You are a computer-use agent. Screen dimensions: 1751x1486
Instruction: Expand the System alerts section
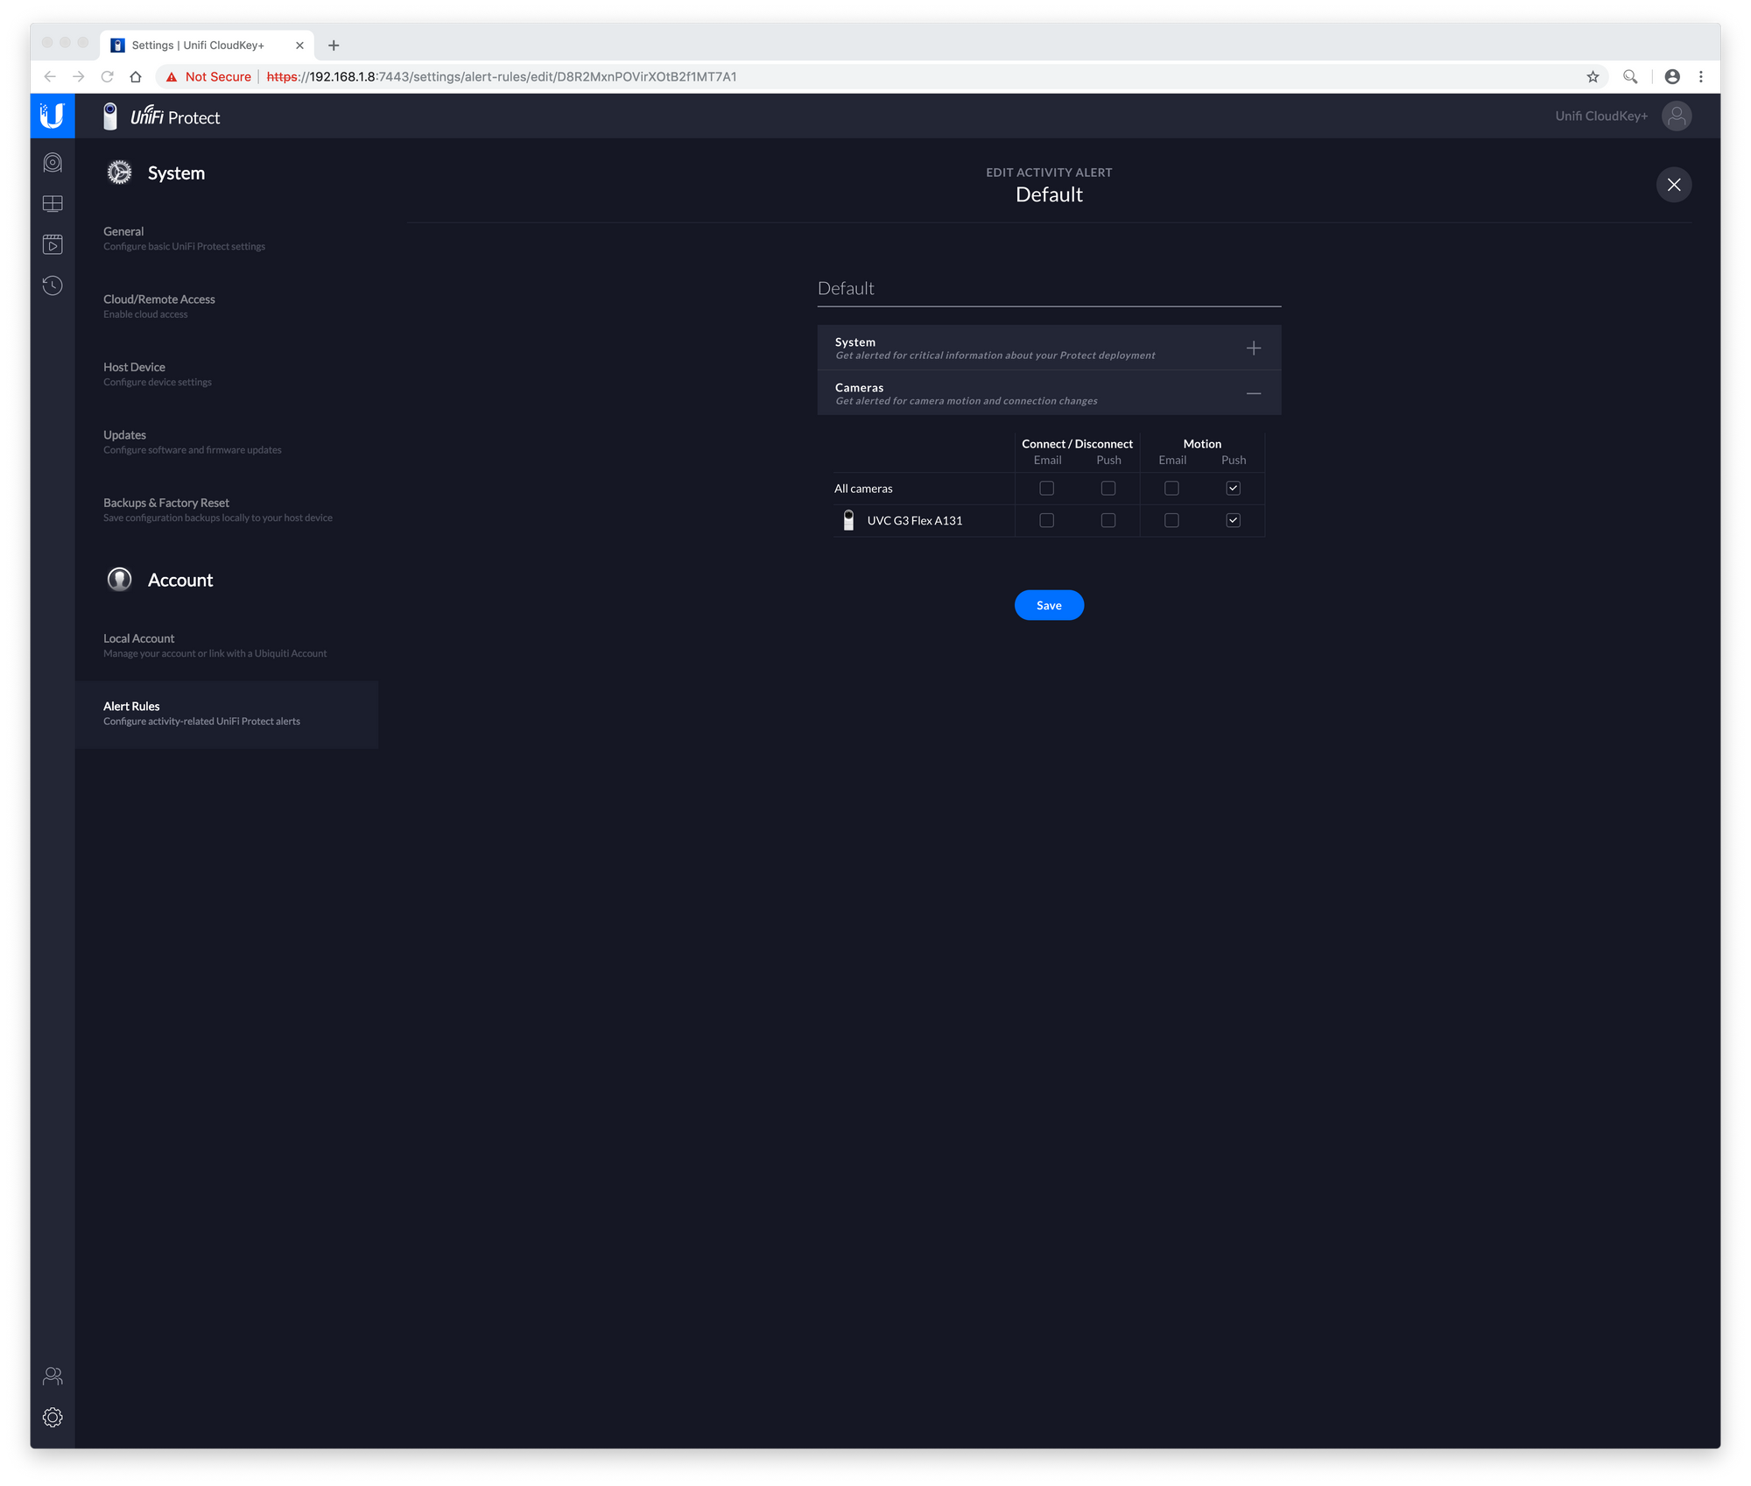point(1253,349)
